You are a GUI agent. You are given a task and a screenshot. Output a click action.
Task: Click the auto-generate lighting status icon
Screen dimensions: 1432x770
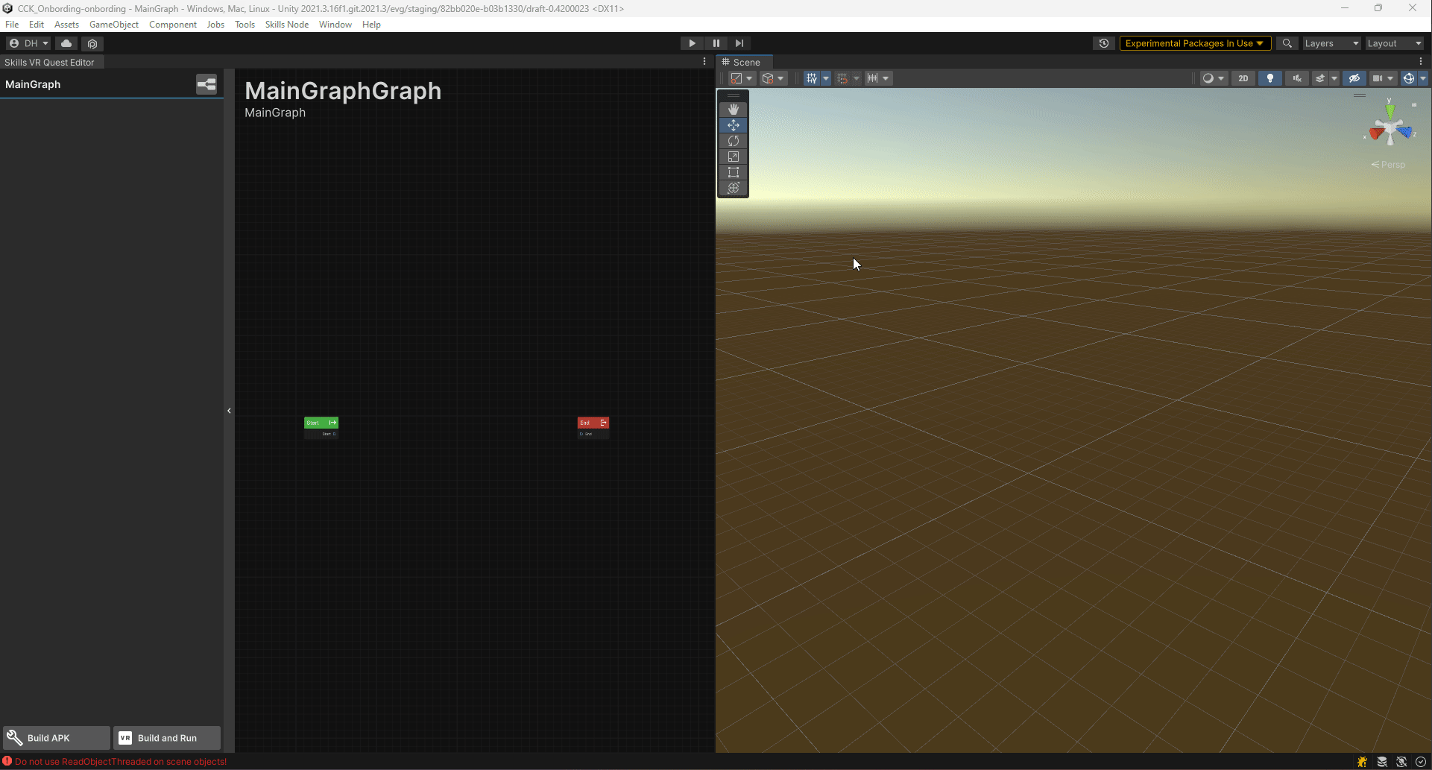[1401, 762]
